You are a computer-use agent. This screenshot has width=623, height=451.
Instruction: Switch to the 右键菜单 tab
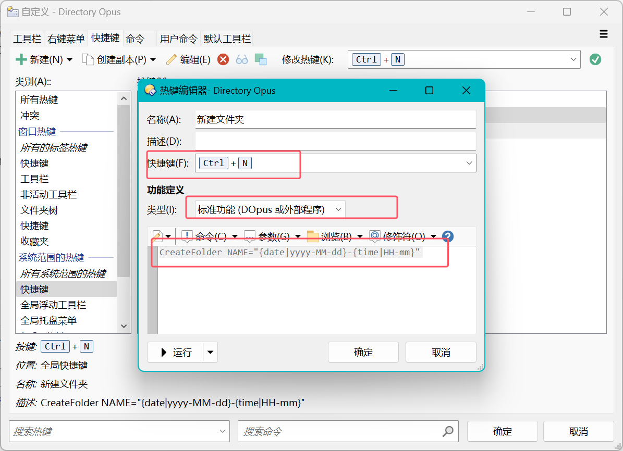[66, 39]
